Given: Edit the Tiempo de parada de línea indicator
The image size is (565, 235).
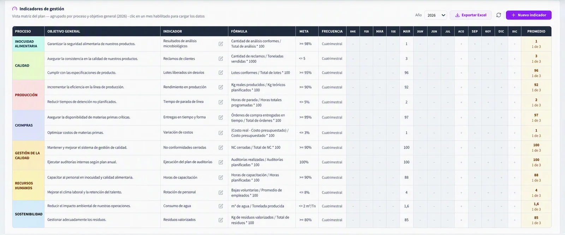Looking at the screenshot, I should coord(221,102).
